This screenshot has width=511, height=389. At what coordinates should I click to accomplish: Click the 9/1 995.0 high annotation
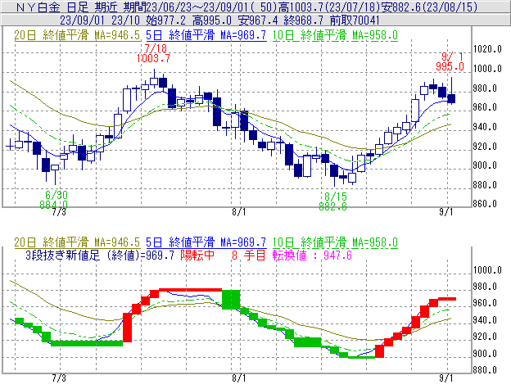click(450, 61)
